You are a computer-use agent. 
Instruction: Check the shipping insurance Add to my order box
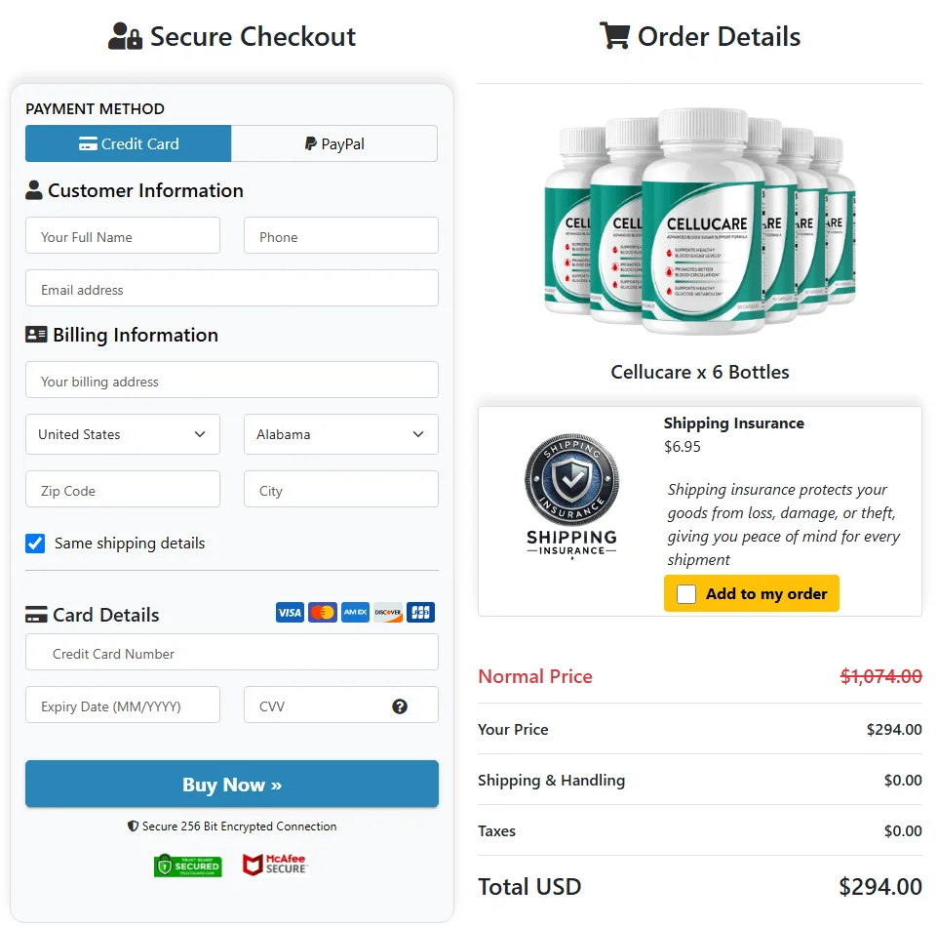coord(686,593)
